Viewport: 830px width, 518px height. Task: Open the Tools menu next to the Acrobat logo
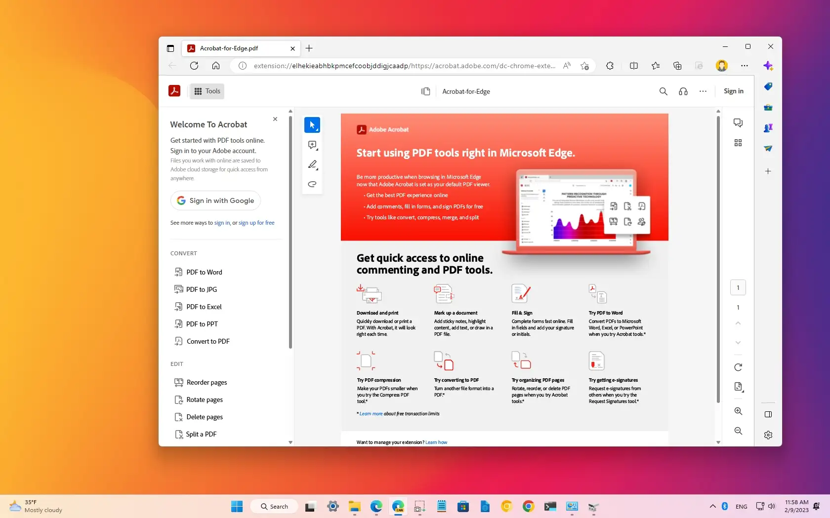207,91
